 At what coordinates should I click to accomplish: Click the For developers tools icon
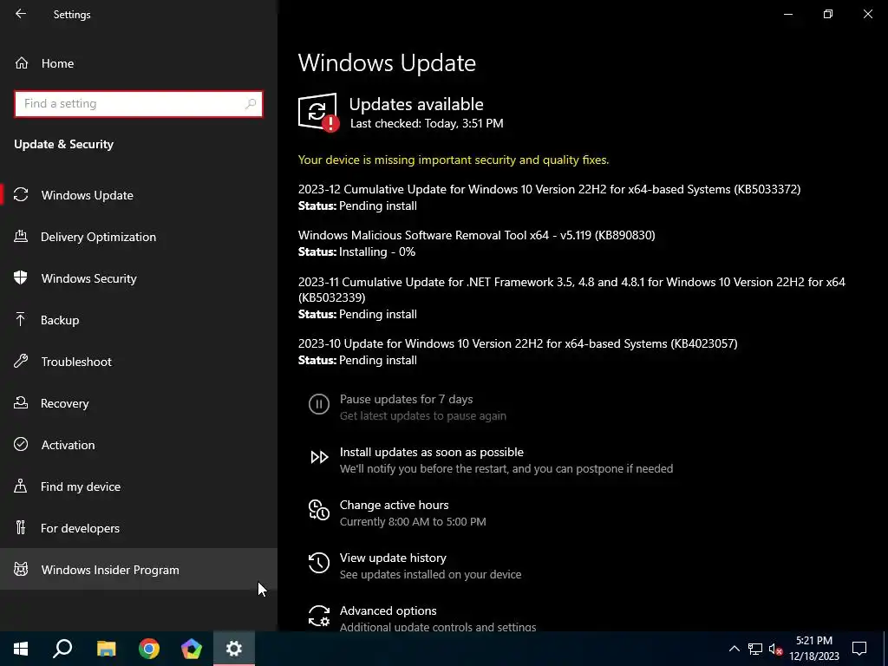pyautogui.click(x=21, y=528)
